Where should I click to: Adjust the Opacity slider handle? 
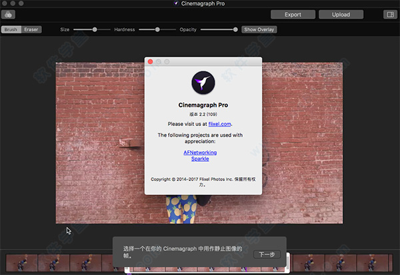[x=235, y=29]
